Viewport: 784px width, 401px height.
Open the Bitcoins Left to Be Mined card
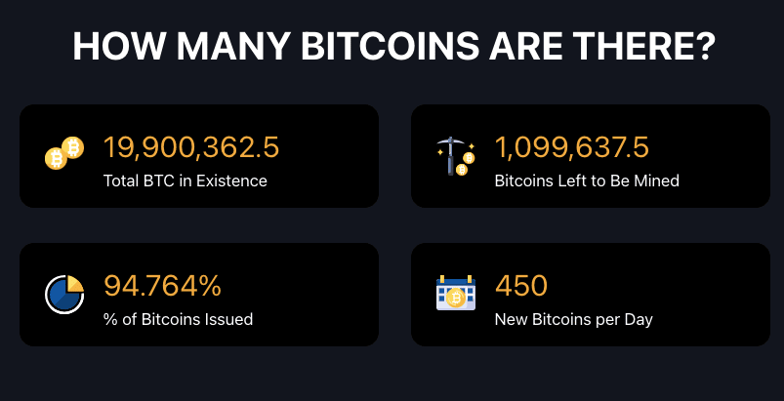pos(591,156)
